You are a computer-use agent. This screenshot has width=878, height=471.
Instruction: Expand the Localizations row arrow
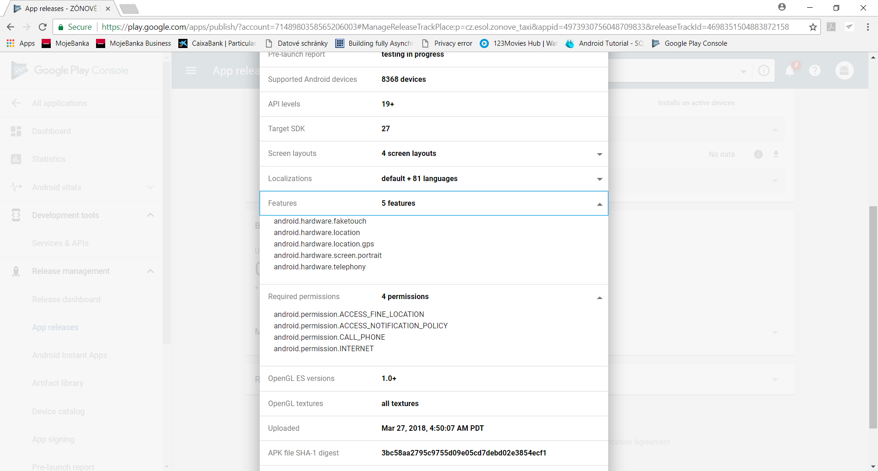click(x=600, y=179)
